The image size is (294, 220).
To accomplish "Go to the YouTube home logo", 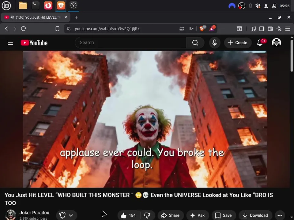I will pos(34,43).
